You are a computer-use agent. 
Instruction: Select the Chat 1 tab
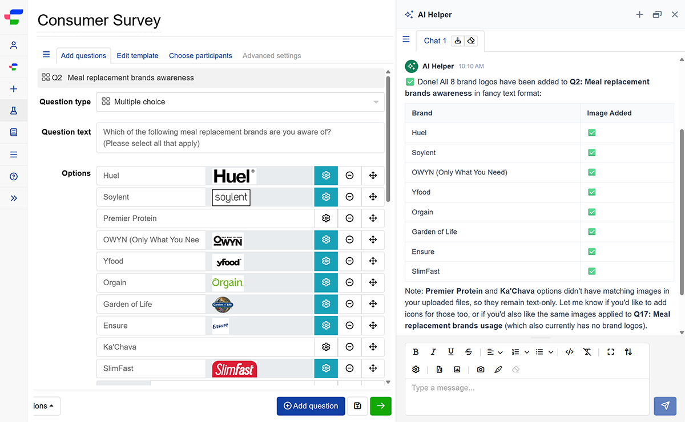click(x=435, y=41)
